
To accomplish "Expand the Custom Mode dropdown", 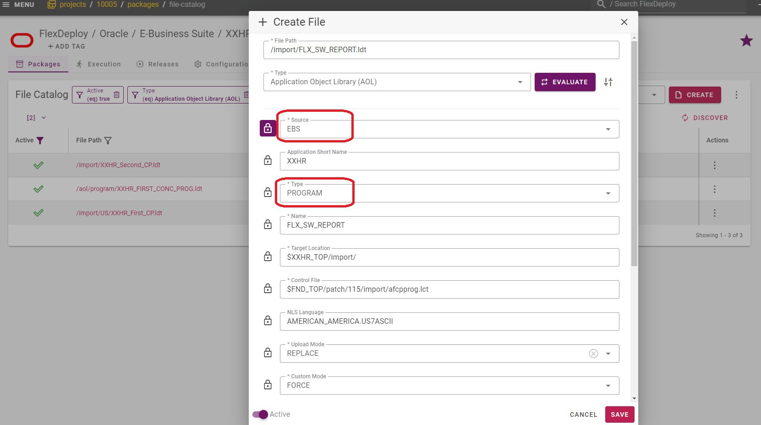I will (x=608, y=385).
